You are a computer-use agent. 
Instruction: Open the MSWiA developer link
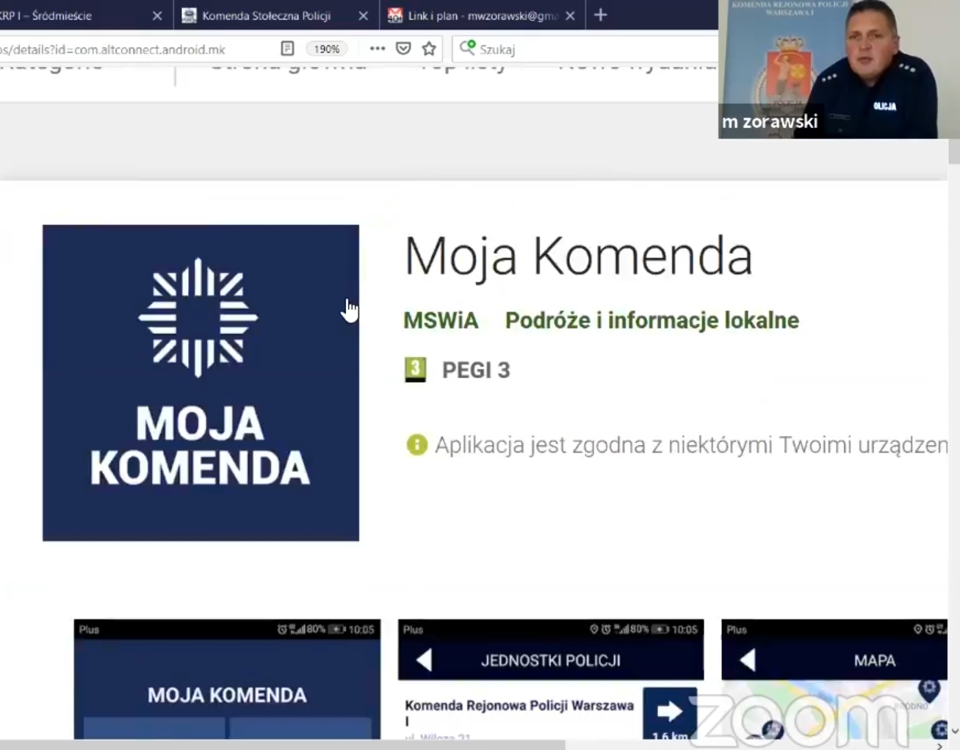coord(441,320)
